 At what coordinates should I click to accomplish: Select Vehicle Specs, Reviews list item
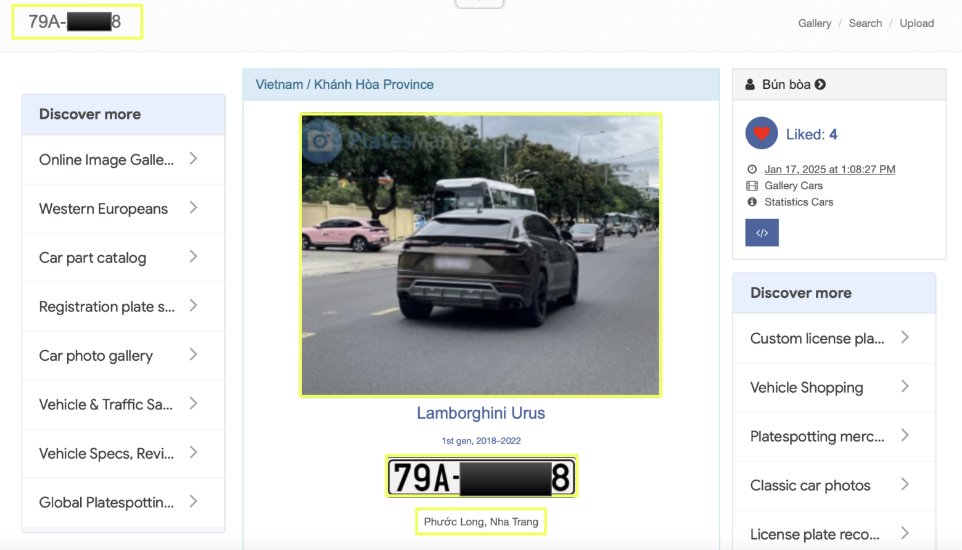point(123,453)
